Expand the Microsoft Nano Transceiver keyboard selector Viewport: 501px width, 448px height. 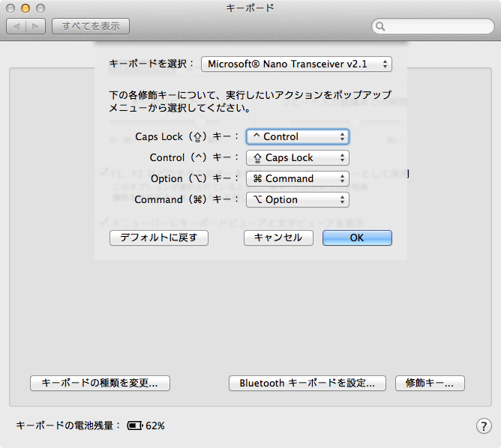296,64
